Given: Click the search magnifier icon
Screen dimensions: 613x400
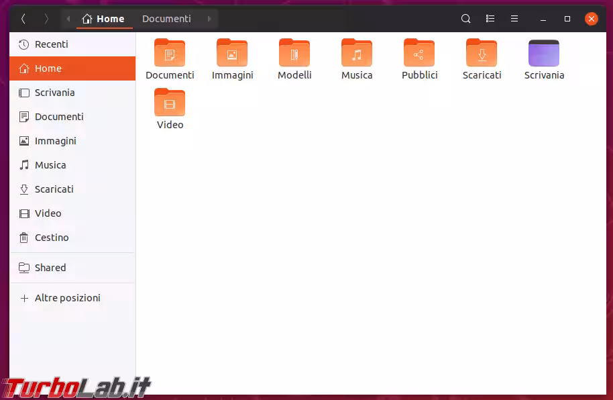Looking at the screenshot, I should [466, 19].
